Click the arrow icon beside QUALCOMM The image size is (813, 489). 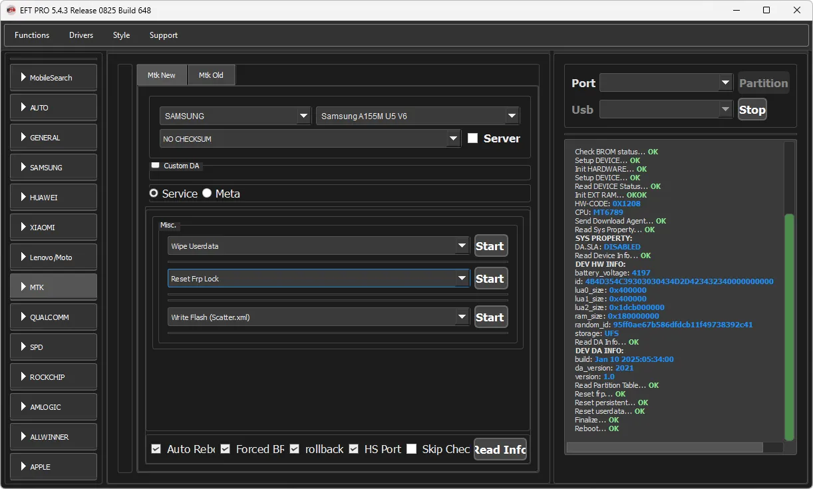tap(23, 317)
